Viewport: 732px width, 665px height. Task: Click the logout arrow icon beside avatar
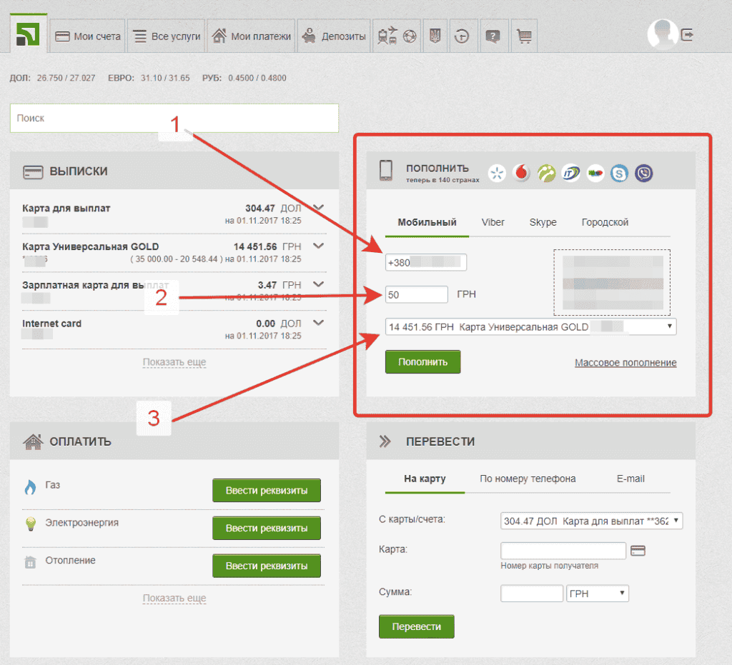(x=687, y=34)
